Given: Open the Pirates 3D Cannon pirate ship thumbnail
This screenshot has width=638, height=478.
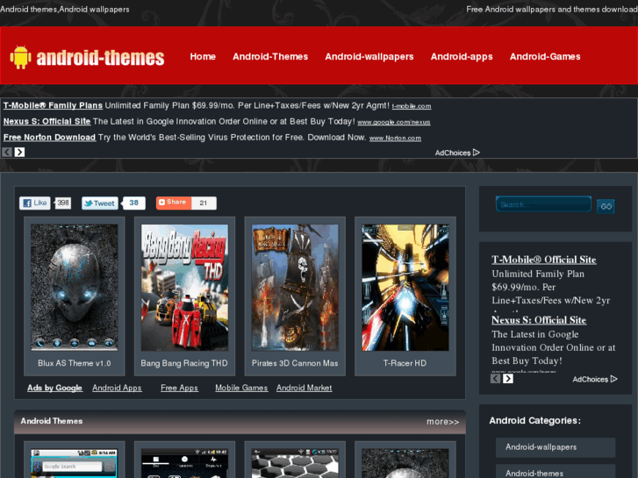Looking at the screenshot, I should (295, 287).
